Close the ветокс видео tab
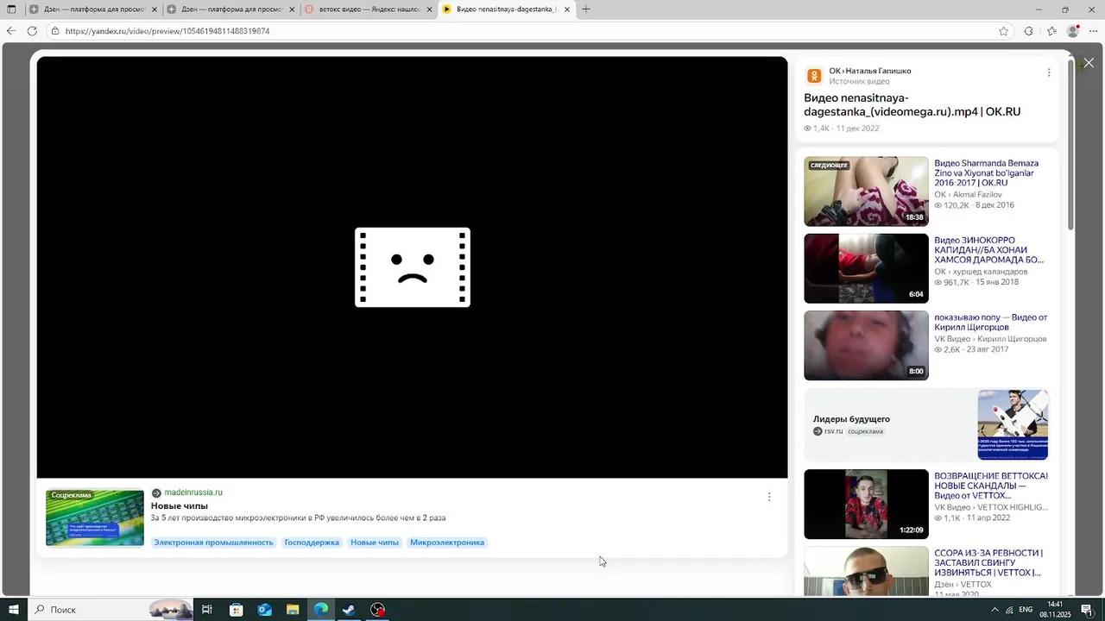Image resolution: width=1105 pixels, height=621 pixels. click(x=429, y=9)
